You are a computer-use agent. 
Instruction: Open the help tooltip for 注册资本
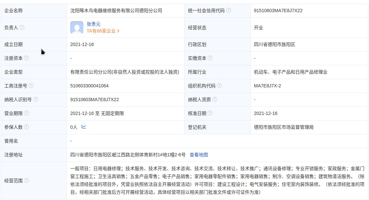[x=27, y=58]
